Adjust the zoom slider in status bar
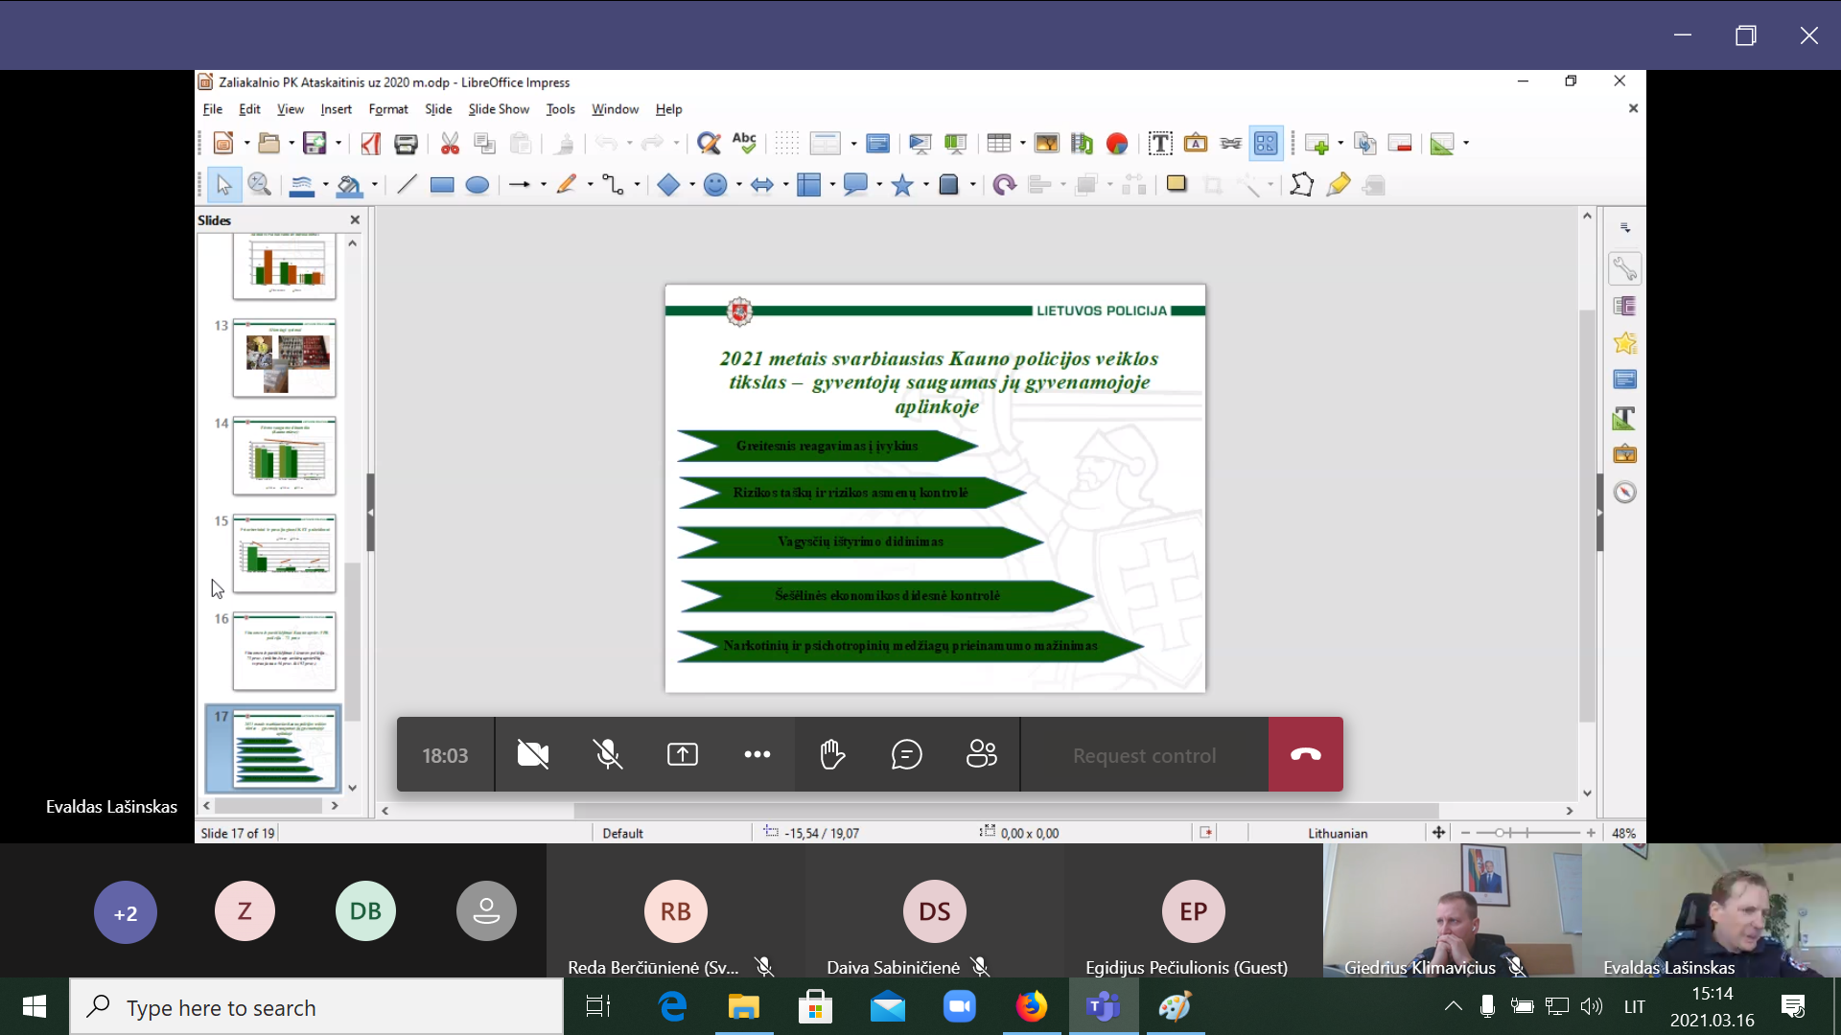 [1501, 833]
